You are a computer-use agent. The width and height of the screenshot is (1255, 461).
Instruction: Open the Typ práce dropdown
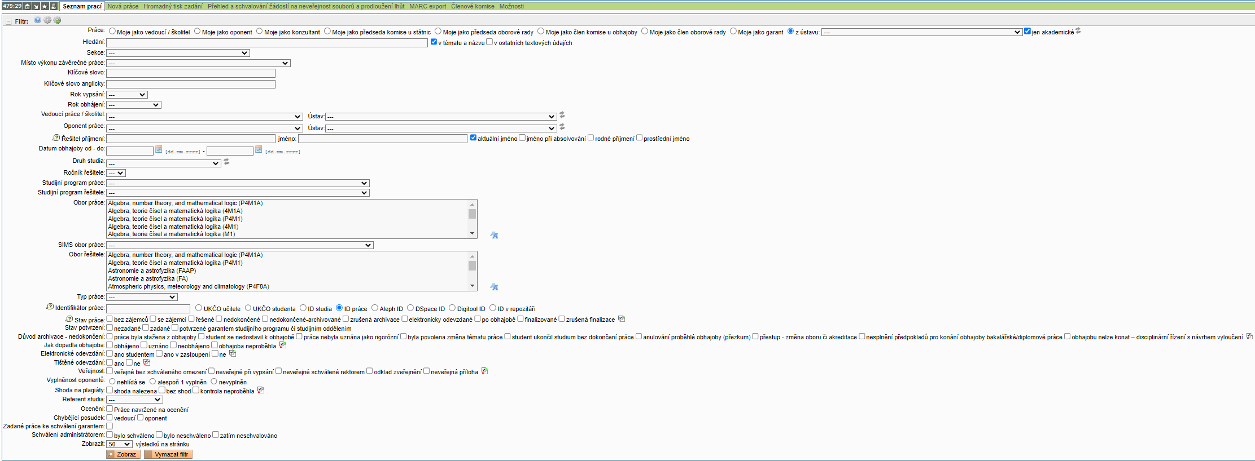point(142,297)
